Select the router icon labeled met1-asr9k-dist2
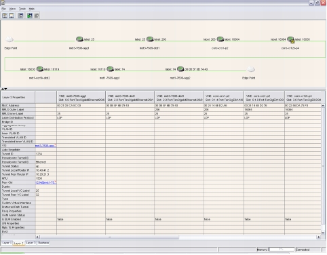The image size is (327, 255). pos(40,69)
